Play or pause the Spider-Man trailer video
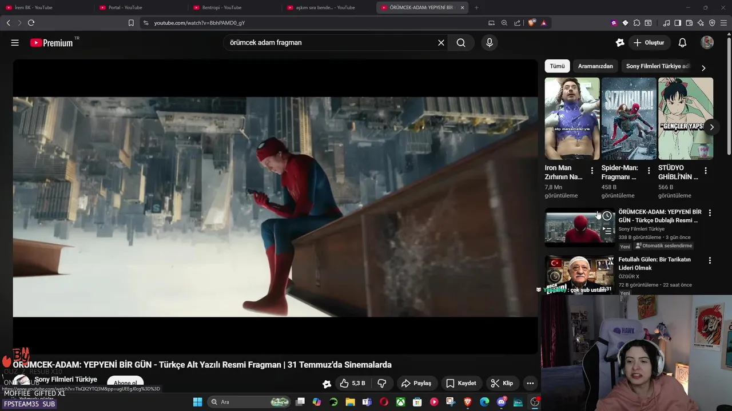Viewport: 732px width, 411px height. click(x=275, y=207)
